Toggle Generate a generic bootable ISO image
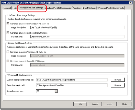The width and height of the screenshot is (135, 110). (8, 61)
